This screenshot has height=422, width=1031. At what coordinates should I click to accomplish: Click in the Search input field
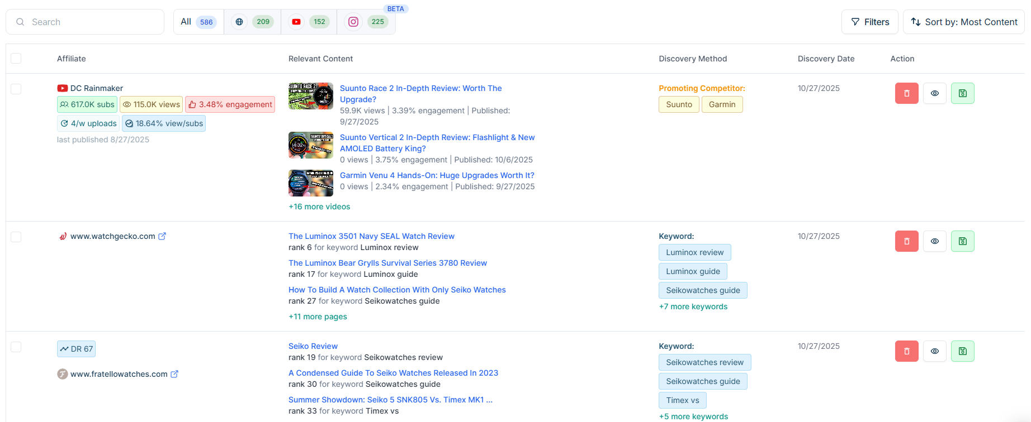(x=85, y=22)
